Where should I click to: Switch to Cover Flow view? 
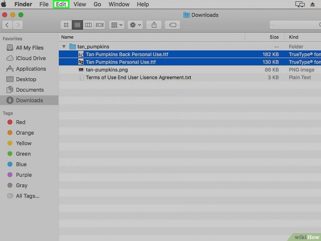[99, 25]
